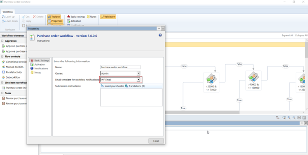The height and width of the screenshot is (155, 308).
Task: Click the connector routing icon in canvas toolbar
Action: (278, 118)
